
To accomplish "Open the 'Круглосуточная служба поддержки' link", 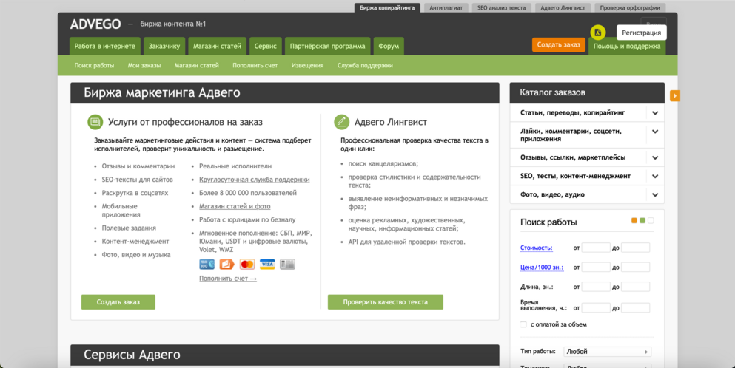I will pos(254,180).
